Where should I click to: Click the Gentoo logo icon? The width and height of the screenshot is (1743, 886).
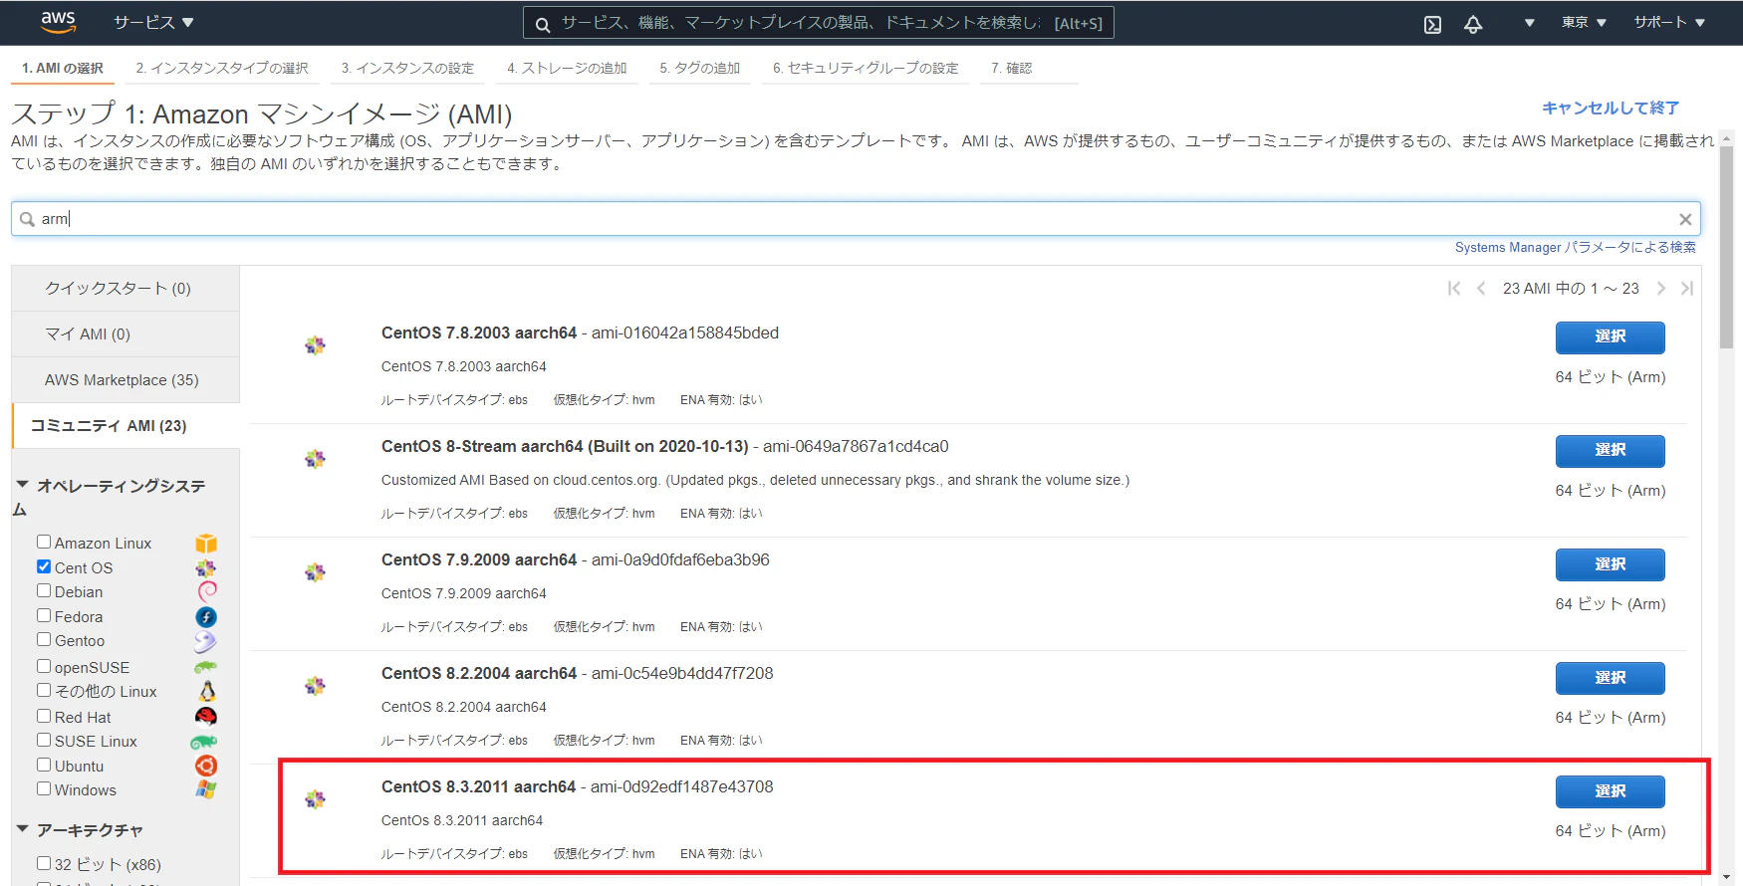pyautogui.click(x=205, y=642)
